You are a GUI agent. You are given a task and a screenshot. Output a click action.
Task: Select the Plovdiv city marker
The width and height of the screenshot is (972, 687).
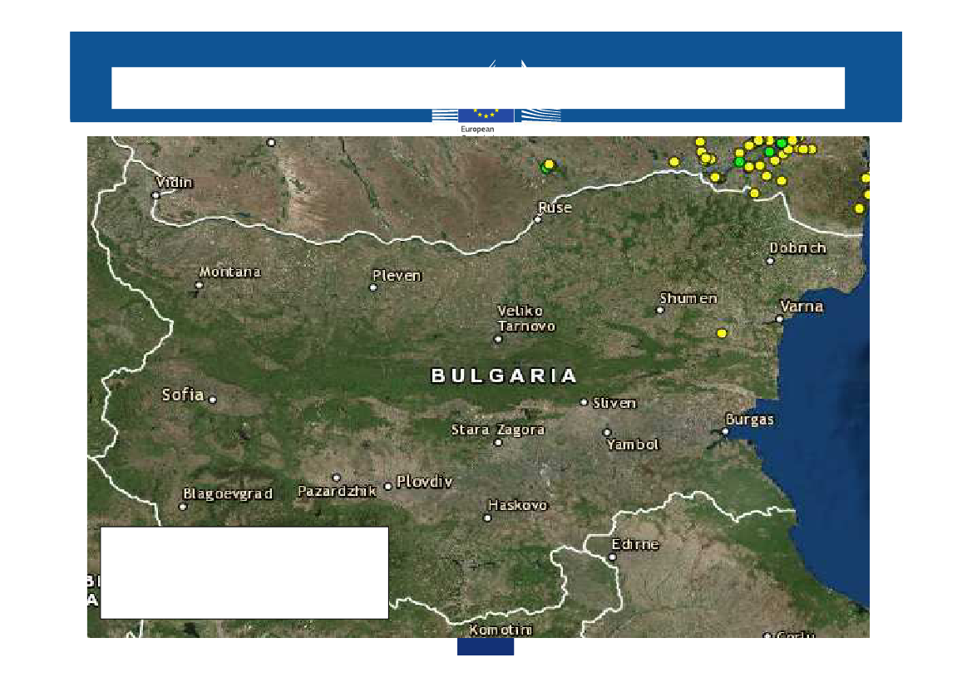tap(387, 486)
